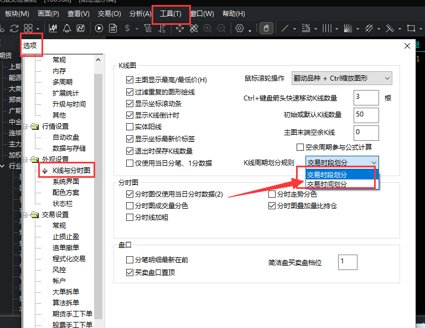Open the four-square layout grid icon
The image size is (425, 328).
(28, 28)
